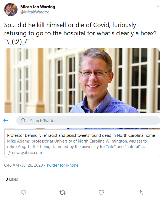164x199 pixels.
Task: Click the magnifier icon in search bar
Action: click(x=23, y=120)
